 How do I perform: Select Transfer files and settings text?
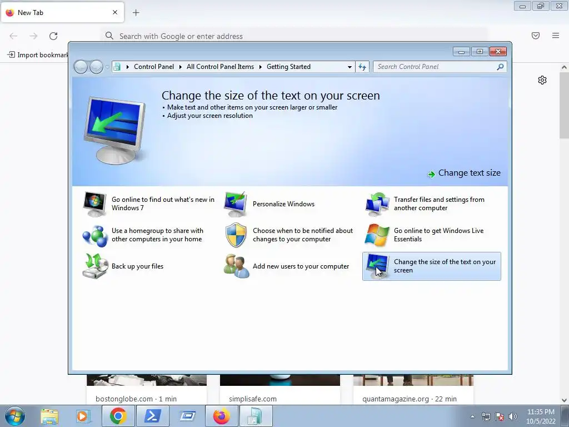coord(439,203)
